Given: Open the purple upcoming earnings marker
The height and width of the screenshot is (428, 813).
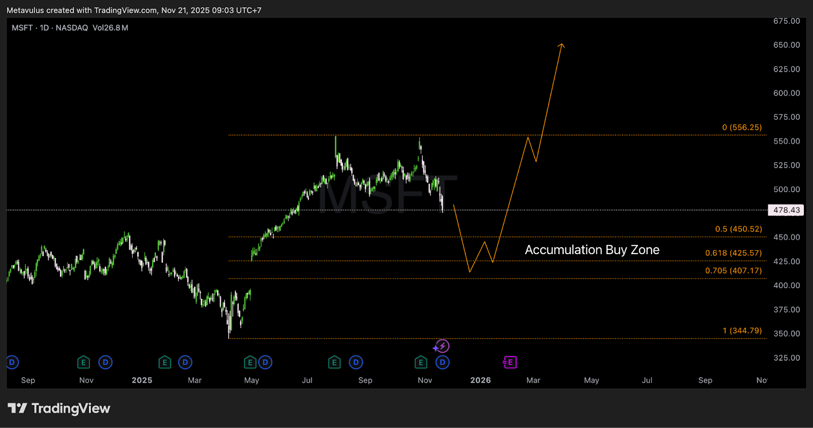Looking at the screenshot, I should (x=510, y=362).
